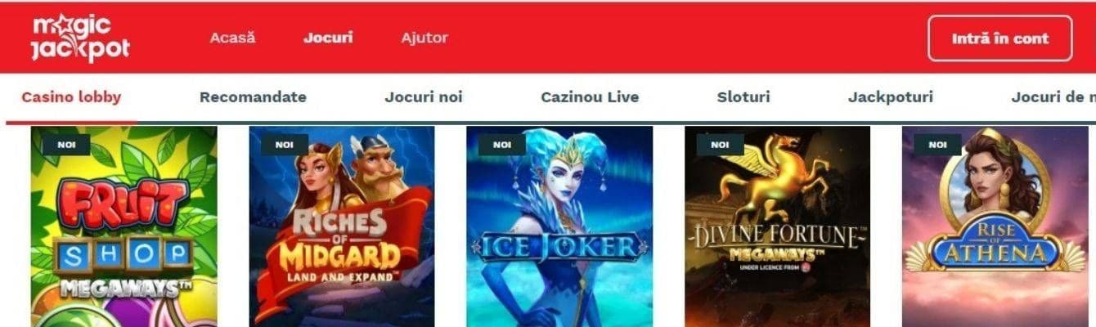1096x327 pixels.
Task: Launch Riches of Midgard game tile
Action: [342, 226]
